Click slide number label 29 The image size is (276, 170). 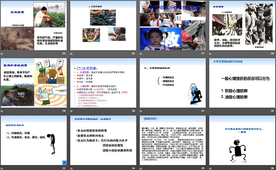coord(64,111)
